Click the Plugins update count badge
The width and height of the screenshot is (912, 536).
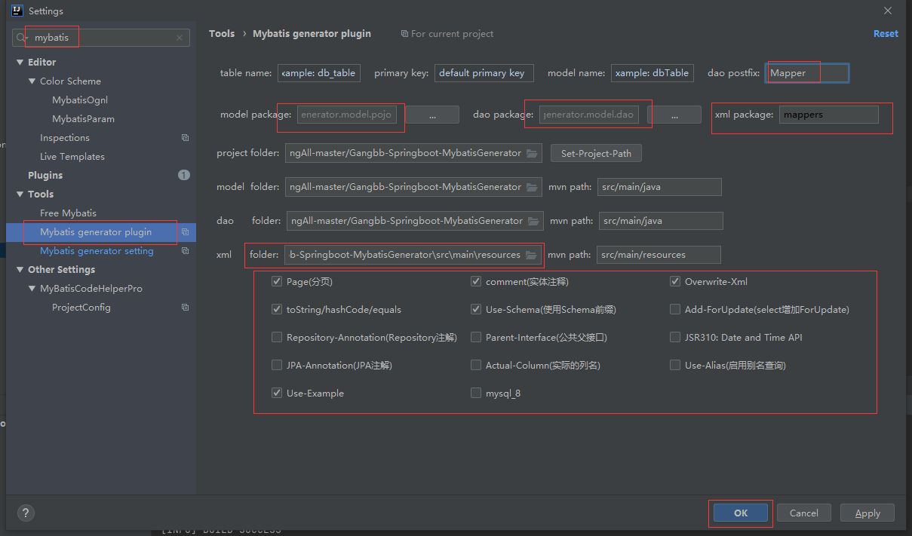click(184, 175)
